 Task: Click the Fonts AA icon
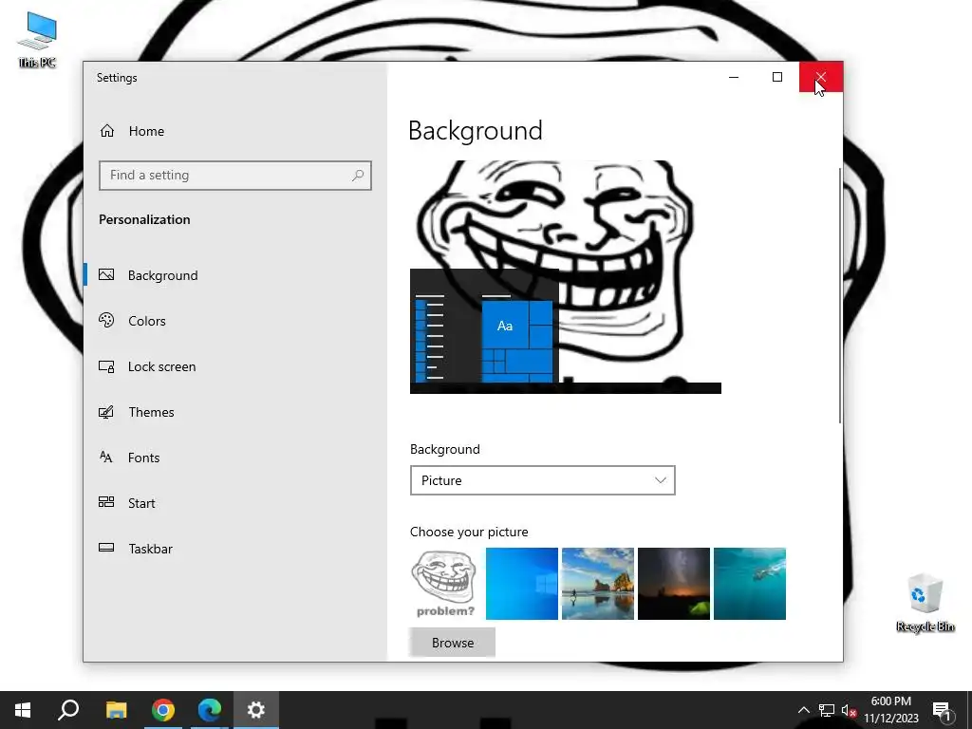[106, 457]
